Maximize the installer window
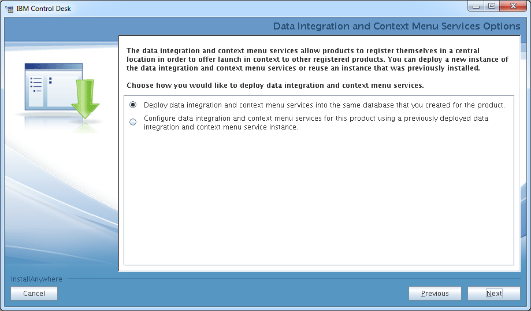This screenshot has height=311, width=531. pos(491,6)
